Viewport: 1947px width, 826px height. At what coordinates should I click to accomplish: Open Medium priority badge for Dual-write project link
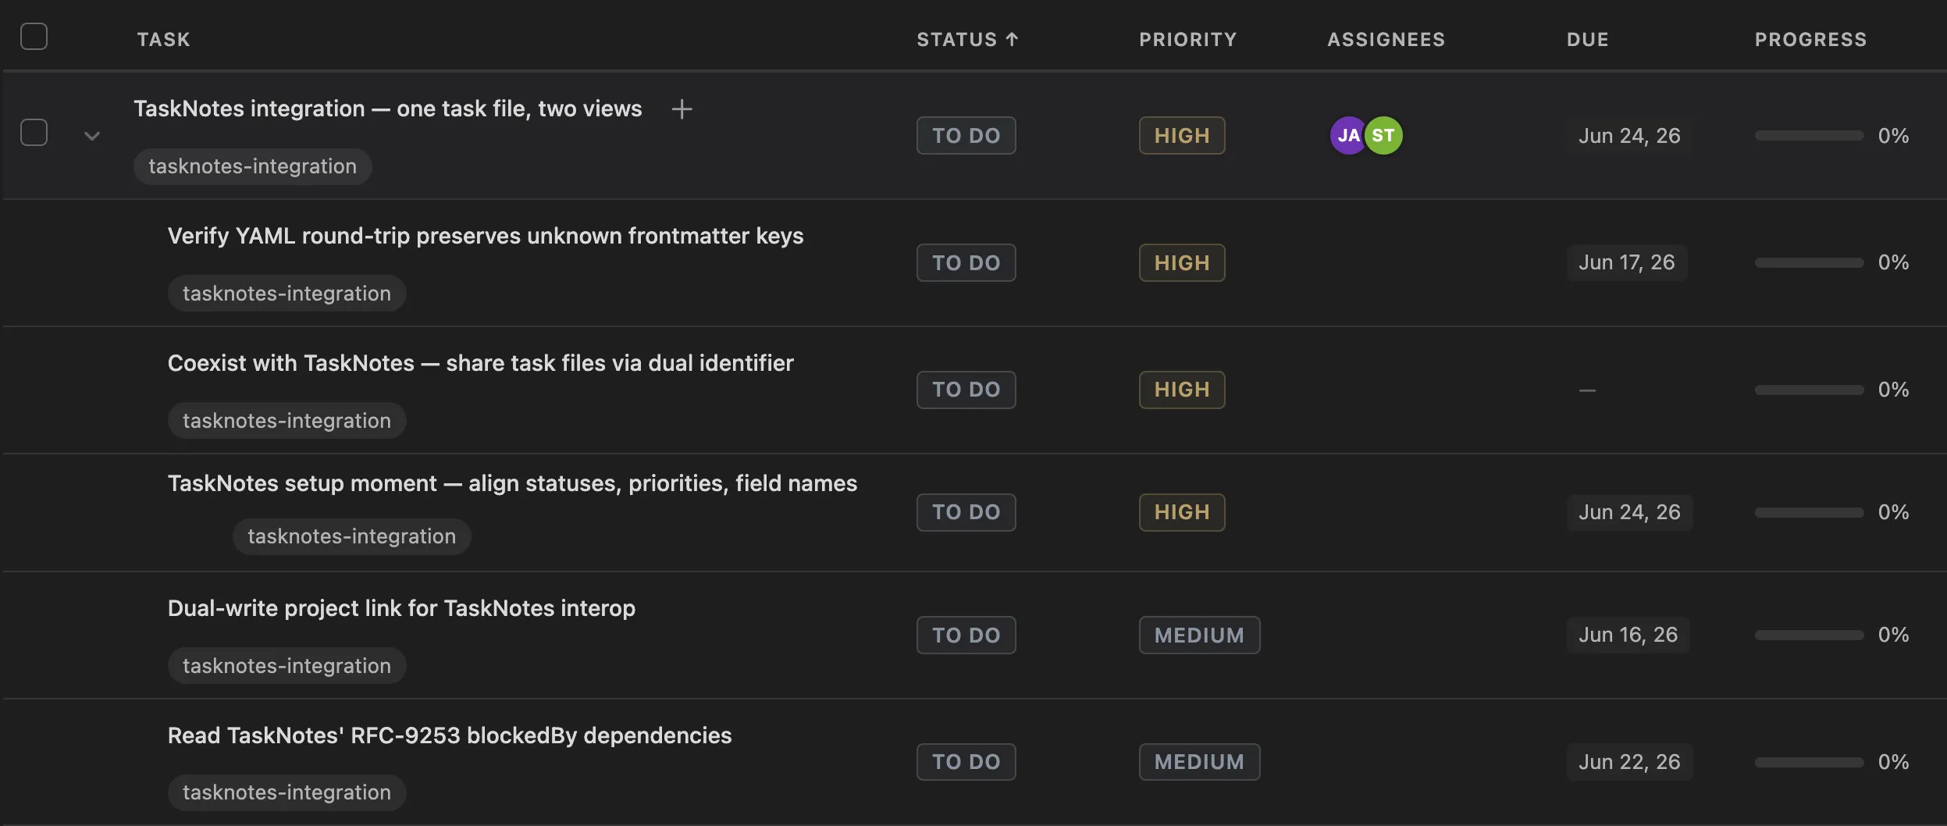tap(1199, 636)
